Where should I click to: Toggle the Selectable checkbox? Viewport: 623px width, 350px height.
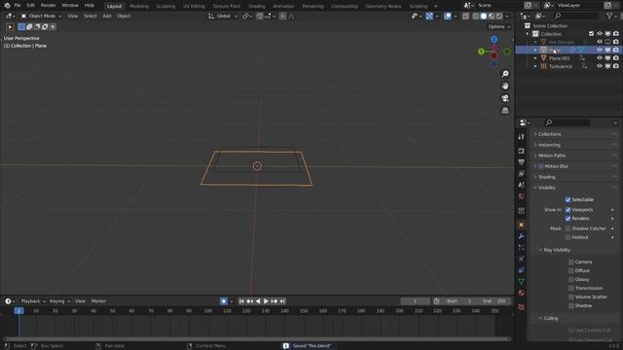pyautogui.click(x=568, y=199)
